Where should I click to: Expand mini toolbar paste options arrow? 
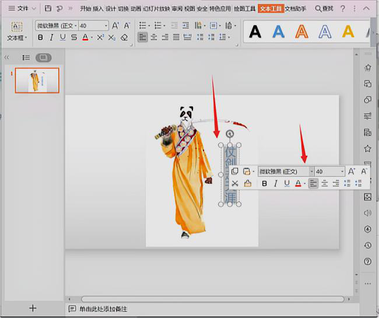pos(253,172)
